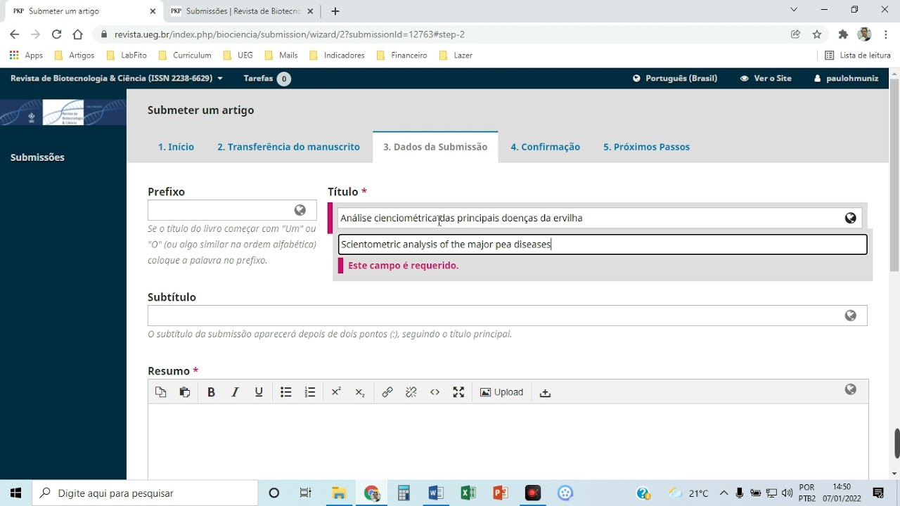This screenshot has width=900, height=506.
Task: Click the taskbar search box
Action: (145, 493)
